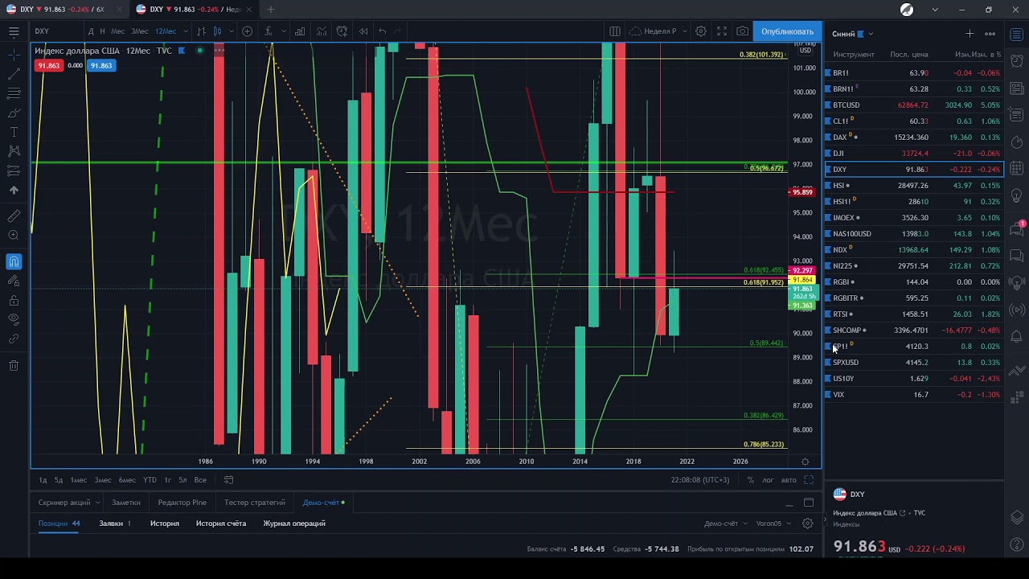The height and width of the screenshot is (579, 1029).
Task: Set chart range to 'YTD'
Action: [150, 480]
